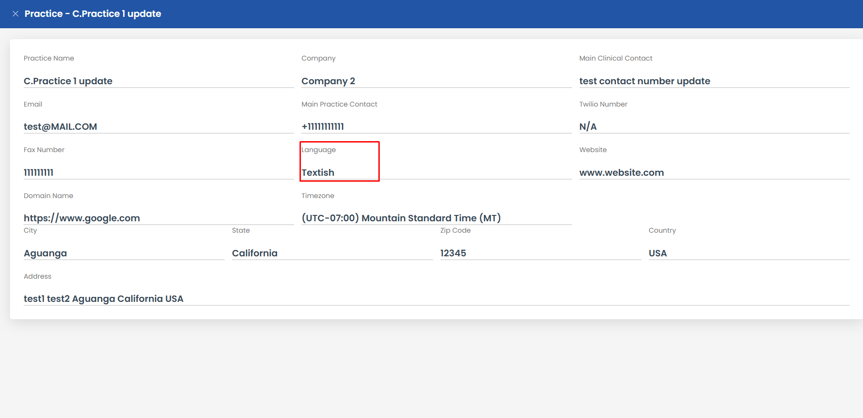Select the Twilio Number N/A field

[x=588, y=127]
